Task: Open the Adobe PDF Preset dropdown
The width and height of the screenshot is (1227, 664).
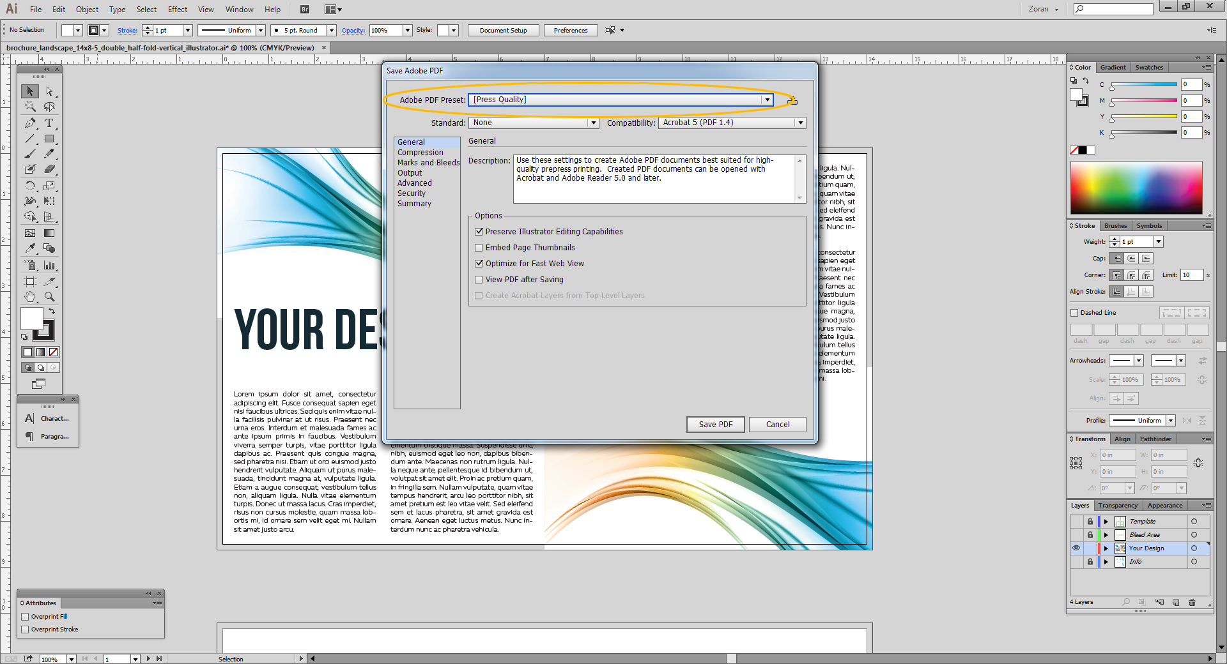Action: pyautogui.click(x=767, y=100)
